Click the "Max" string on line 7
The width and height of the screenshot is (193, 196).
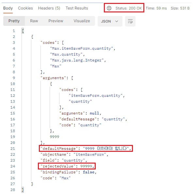coord(56,66)
